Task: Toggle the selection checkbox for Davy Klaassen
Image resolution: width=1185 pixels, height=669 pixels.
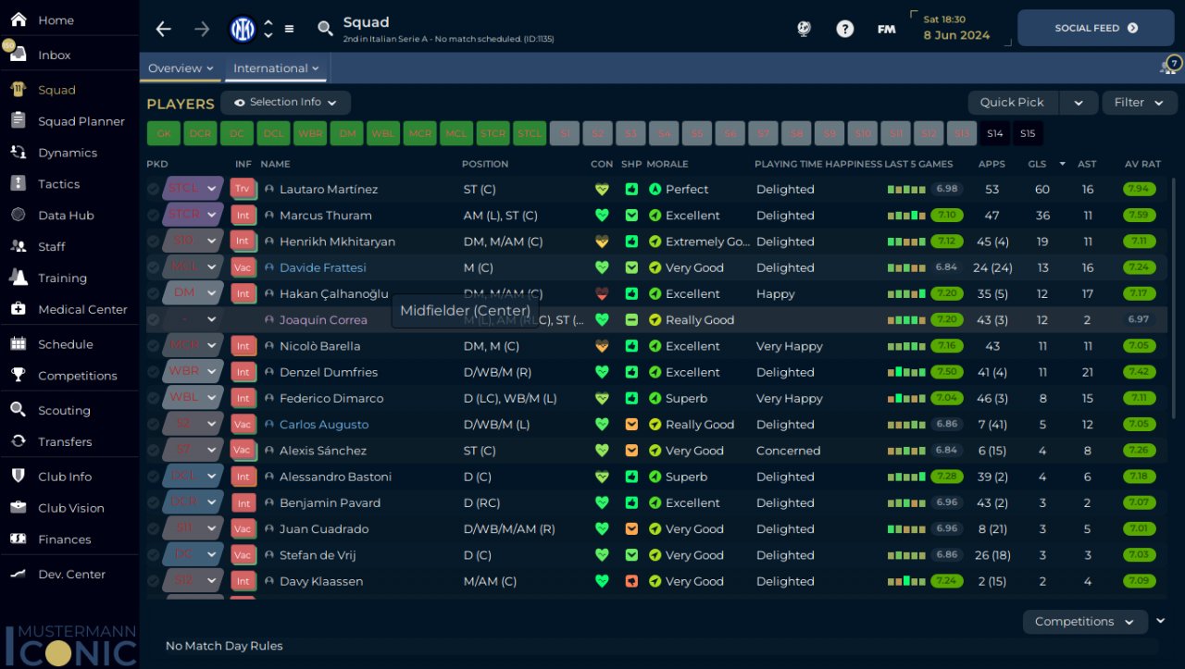Action: point(154,581)
